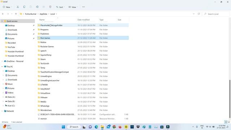The width and height of the screenshot is (231, 130).
Task: Select the resmon file
Action: 83,119
